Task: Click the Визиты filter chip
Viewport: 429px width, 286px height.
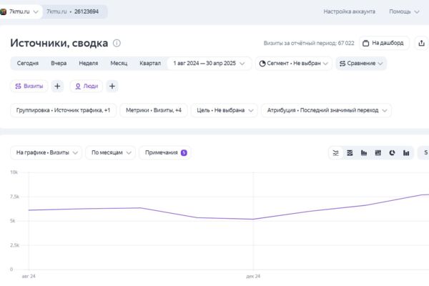Action: pos(29,87)
